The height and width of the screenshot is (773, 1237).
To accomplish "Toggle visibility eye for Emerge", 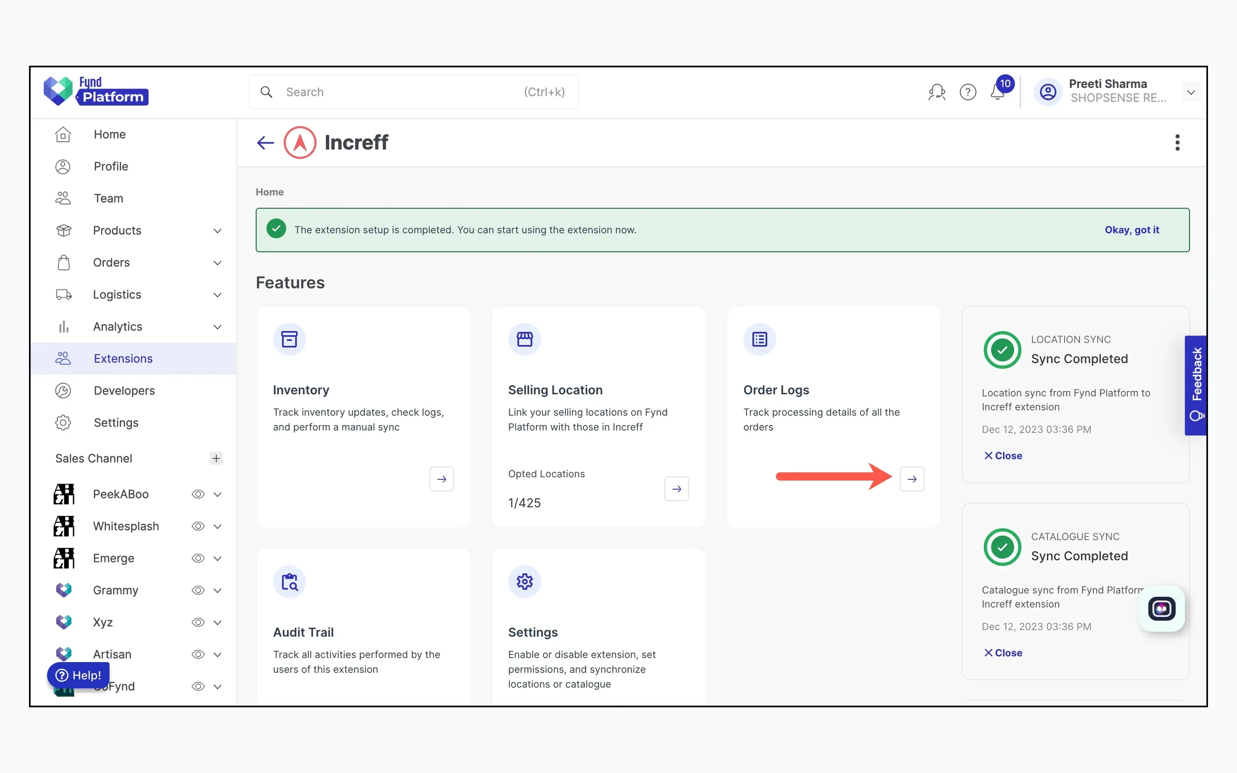I will click(198, 558).
